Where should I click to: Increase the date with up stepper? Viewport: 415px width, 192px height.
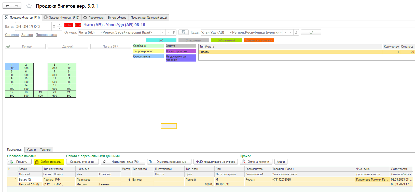pyautogui.click(x=59, y=25)
